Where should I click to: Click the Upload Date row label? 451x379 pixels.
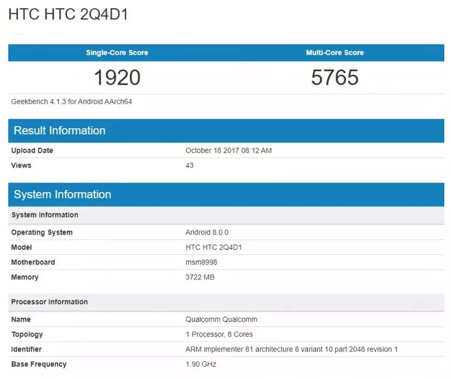pyautogui.click(x=32, y=150)
